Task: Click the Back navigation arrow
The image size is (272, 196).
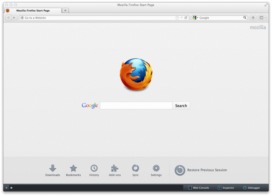Action: [x=8, y=18]
